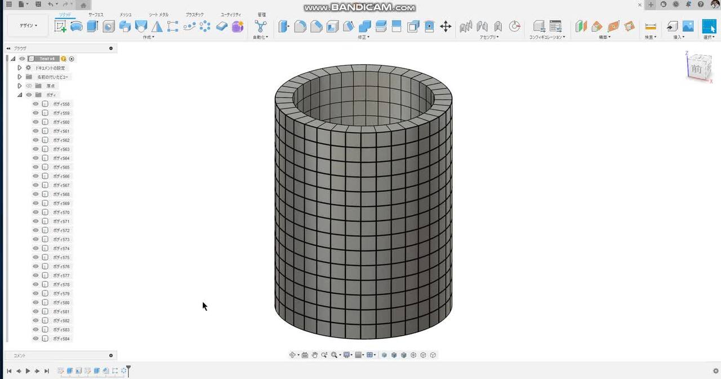
Task: Toggle visibility of ボディ584
Action: click(36, 338)
